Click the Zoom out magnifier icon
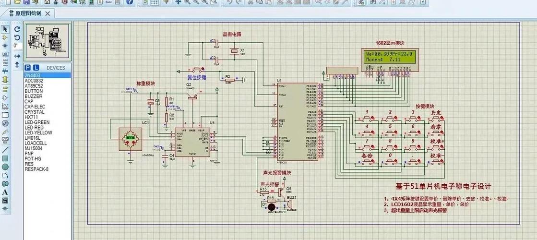 (x=196, y=2)
